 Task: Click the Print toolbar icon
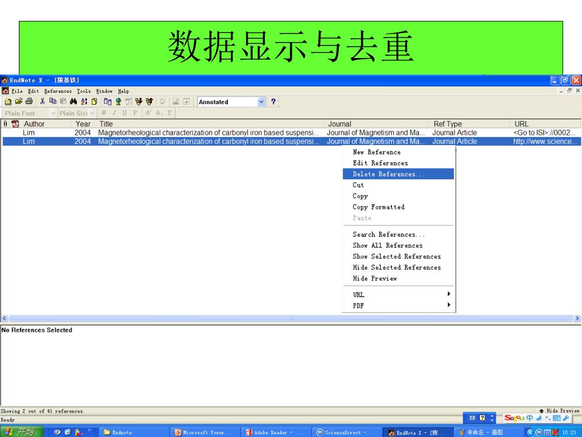coord(29,101)
